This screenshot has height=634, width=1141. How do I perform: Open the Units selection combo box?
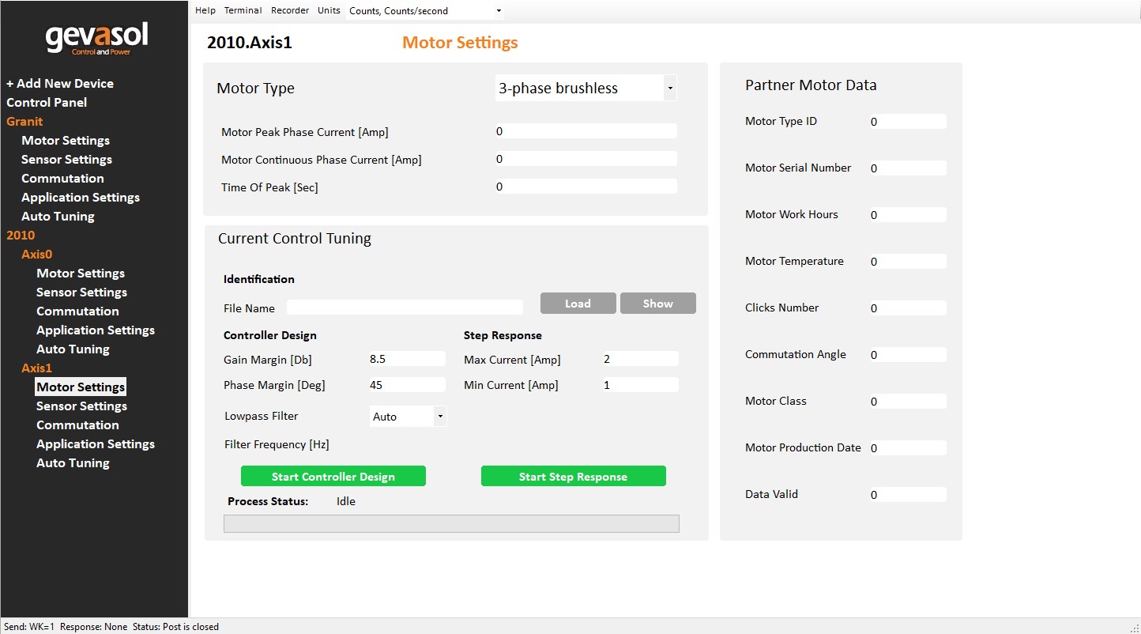(425, 11)
